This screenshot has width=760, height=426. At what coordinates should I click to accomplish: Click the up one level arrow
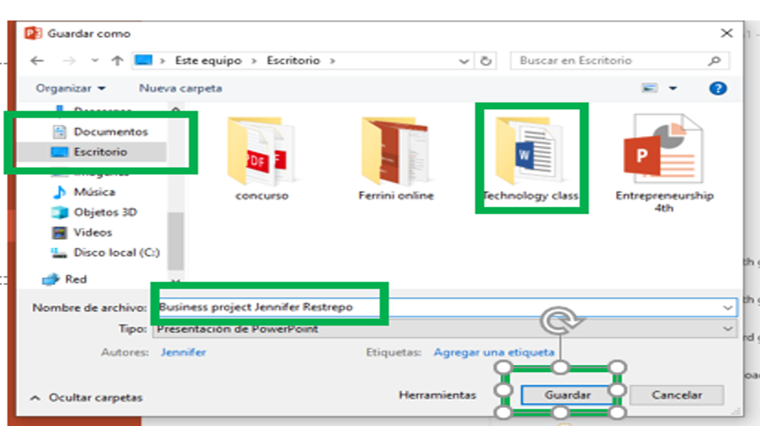click(117, 61)
